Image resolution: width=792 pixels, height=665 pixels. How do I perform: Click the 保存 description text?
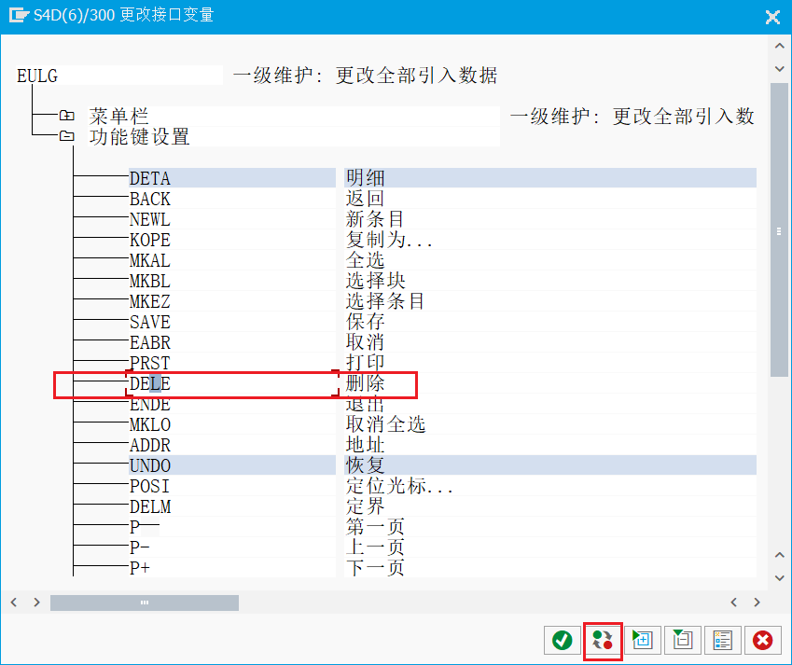coord(365,322)
